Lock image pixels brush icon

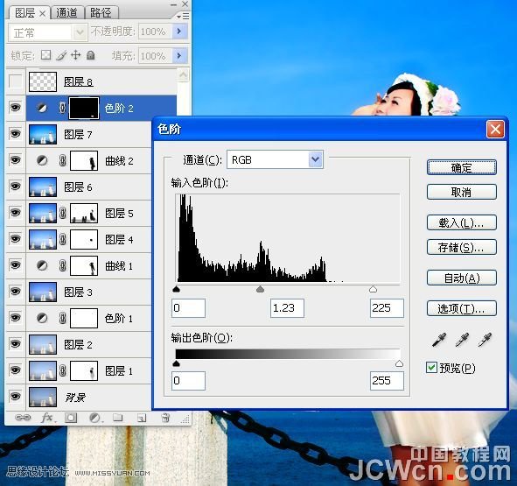61,55
